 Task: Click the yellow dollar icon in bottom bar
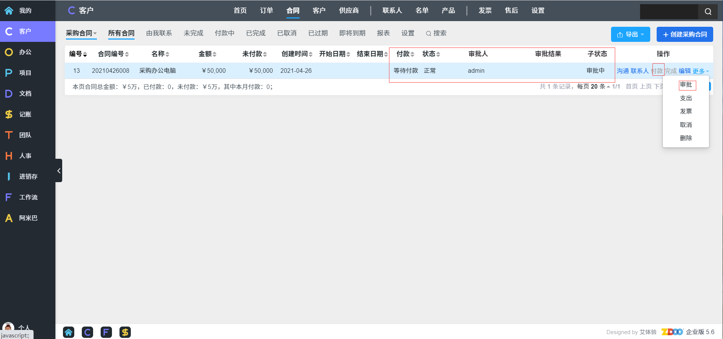(125, 332)
